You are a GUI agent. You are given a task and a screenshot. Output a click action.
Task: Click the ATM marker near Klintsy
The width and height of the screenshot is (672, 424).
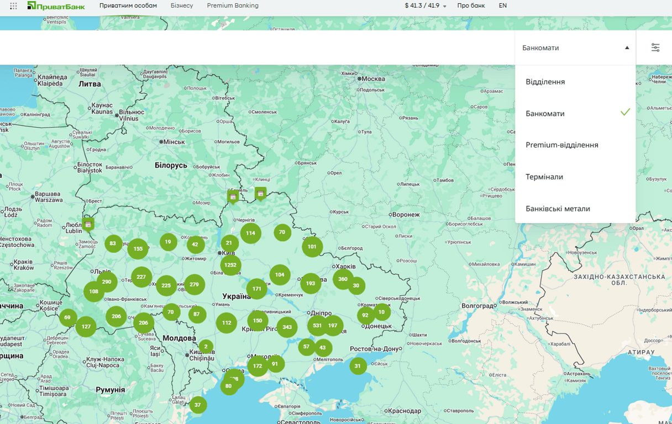(260, 193)
